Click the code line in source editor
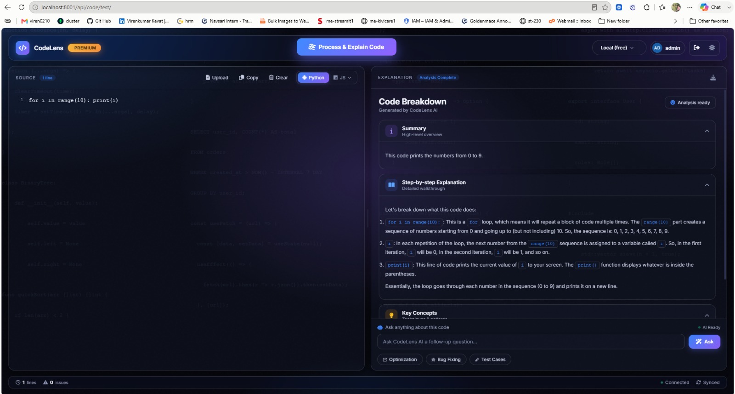 pos(73,100)
